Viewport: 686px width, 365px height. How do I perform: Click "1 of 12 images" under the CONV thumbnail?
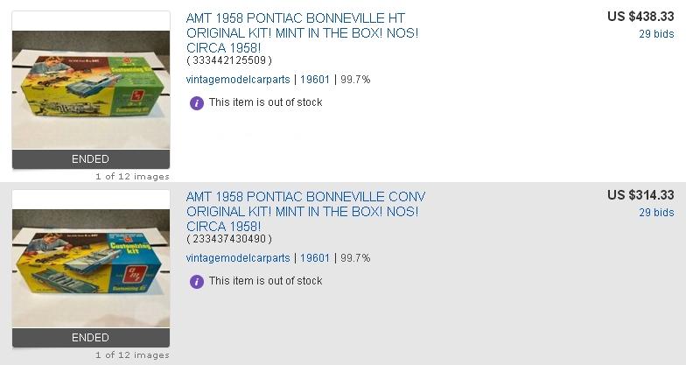pyautogui.click(x=133, y=355)
